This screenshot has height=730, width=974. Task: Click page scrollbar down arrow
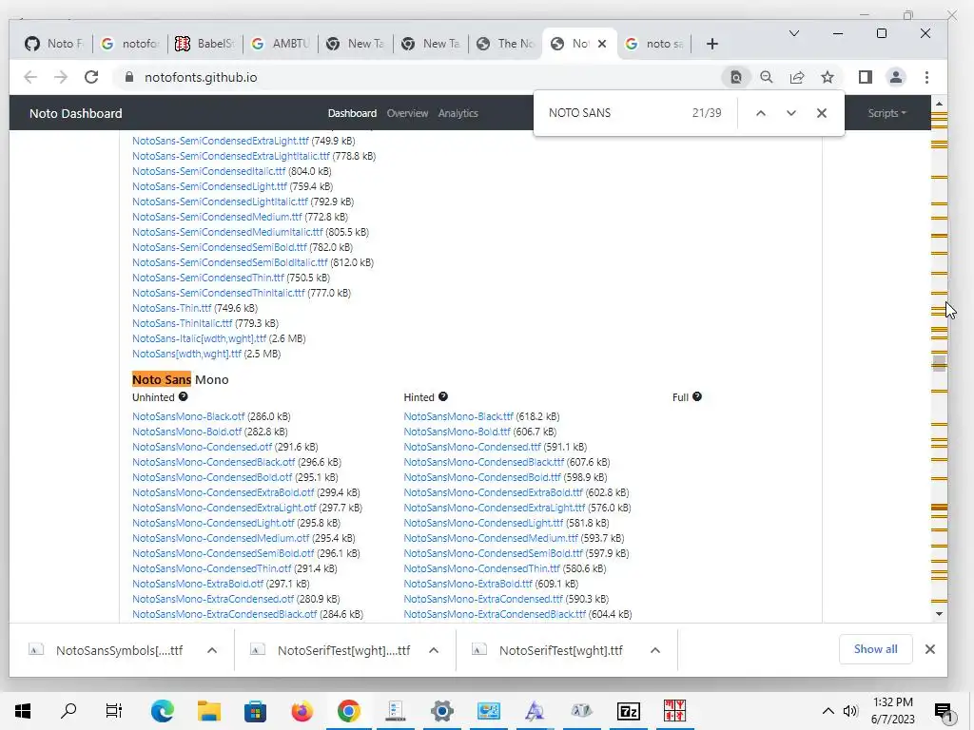point(939,614)
